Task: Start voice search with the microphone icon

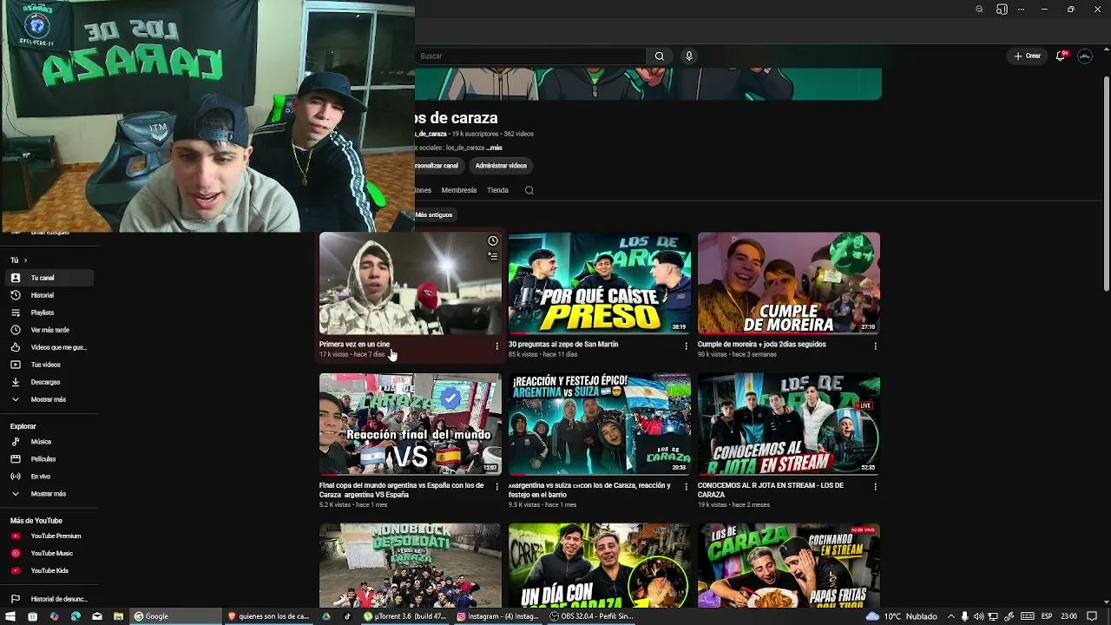Action: [689, 56]
